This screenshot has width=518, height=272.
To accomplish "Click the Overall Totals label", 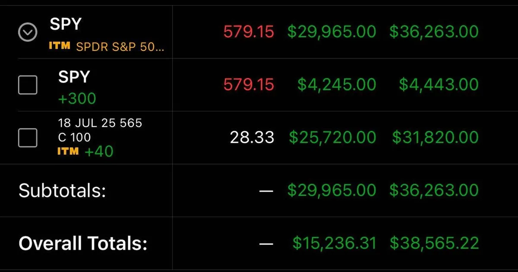I will [83, 244].
